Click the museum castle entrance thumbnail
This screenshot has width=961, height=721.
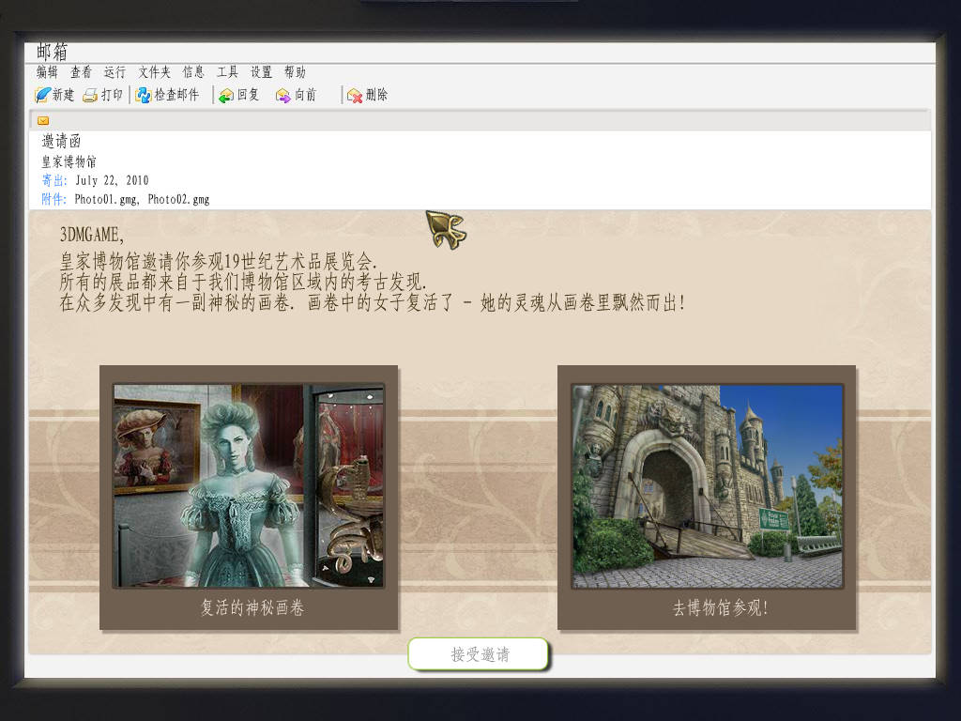(x=708, y=486)
